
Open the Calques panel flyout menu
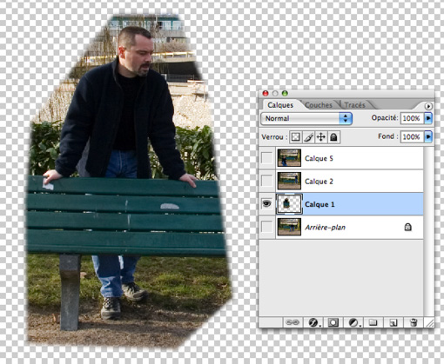point(428,106)
